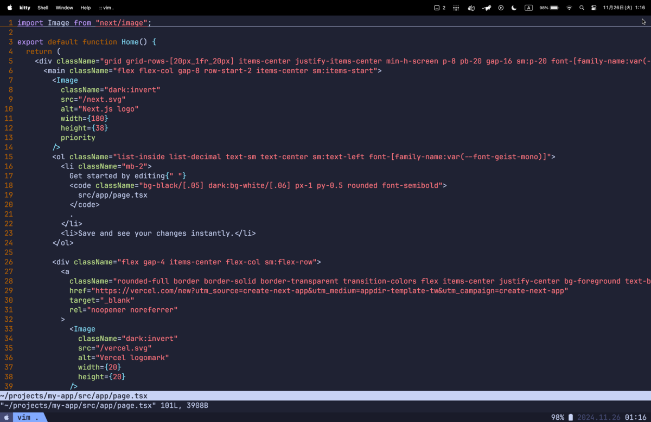Click the 'priority' attribute on line 13
651x422 pixels.
pyautogui.click(x=78, y=138)
